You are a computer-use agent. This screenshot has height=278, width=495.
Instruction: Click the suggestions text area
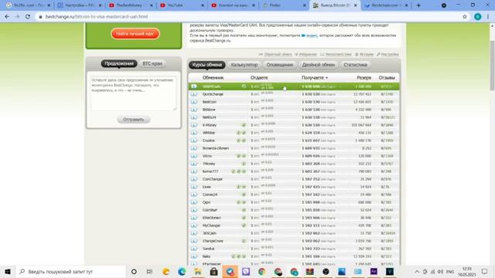[134, 93]
